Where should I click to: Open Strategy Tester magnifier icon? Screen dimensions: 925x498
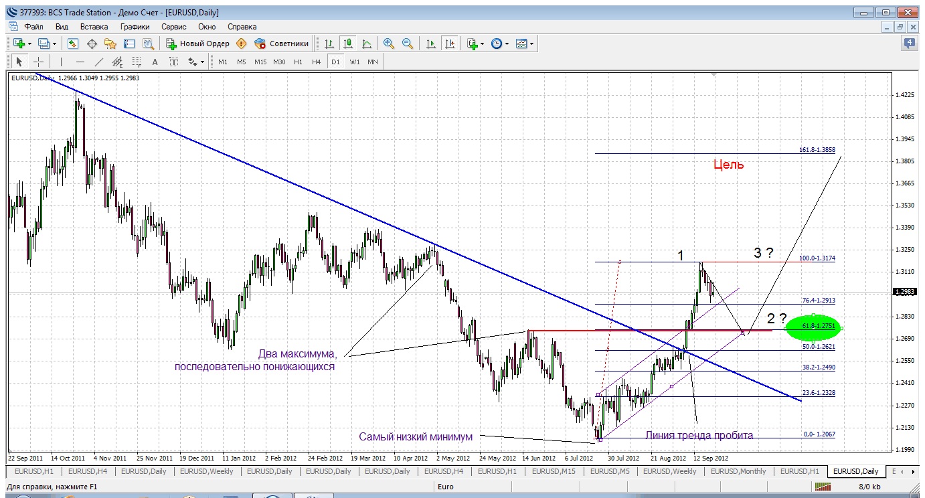(148, 44)
